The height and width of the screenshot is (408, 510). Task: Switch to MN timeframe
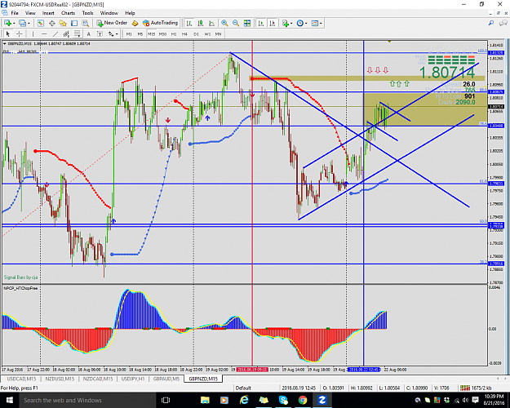[x=218, y=33]
